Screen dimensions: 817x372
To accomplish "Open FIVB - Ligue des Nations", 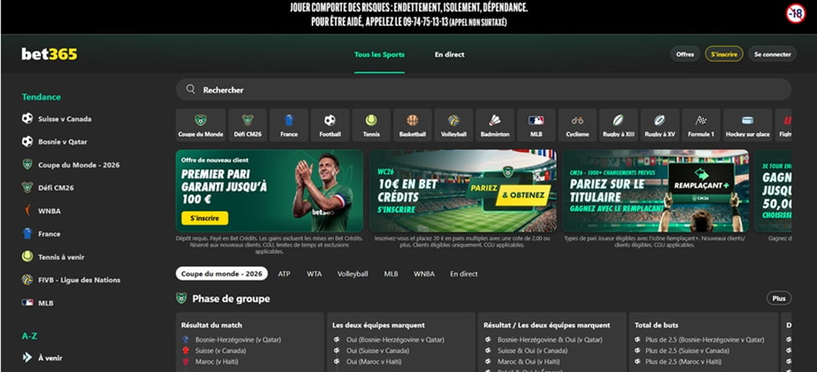I will [79, 280].
